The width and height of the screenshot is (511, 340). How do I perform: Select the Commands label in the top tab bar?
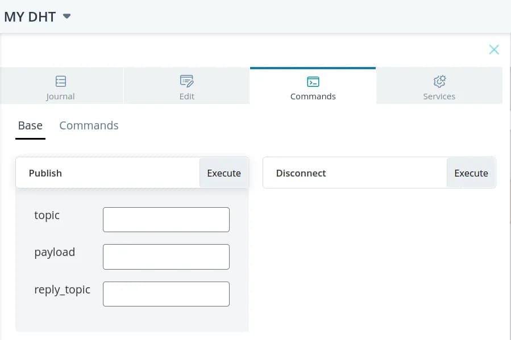313,96
